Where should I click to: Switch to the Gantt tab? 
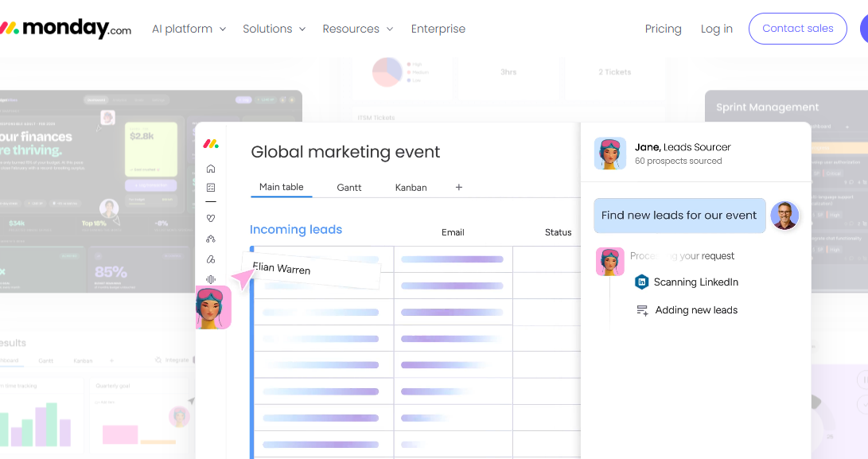tap(348, 188)
